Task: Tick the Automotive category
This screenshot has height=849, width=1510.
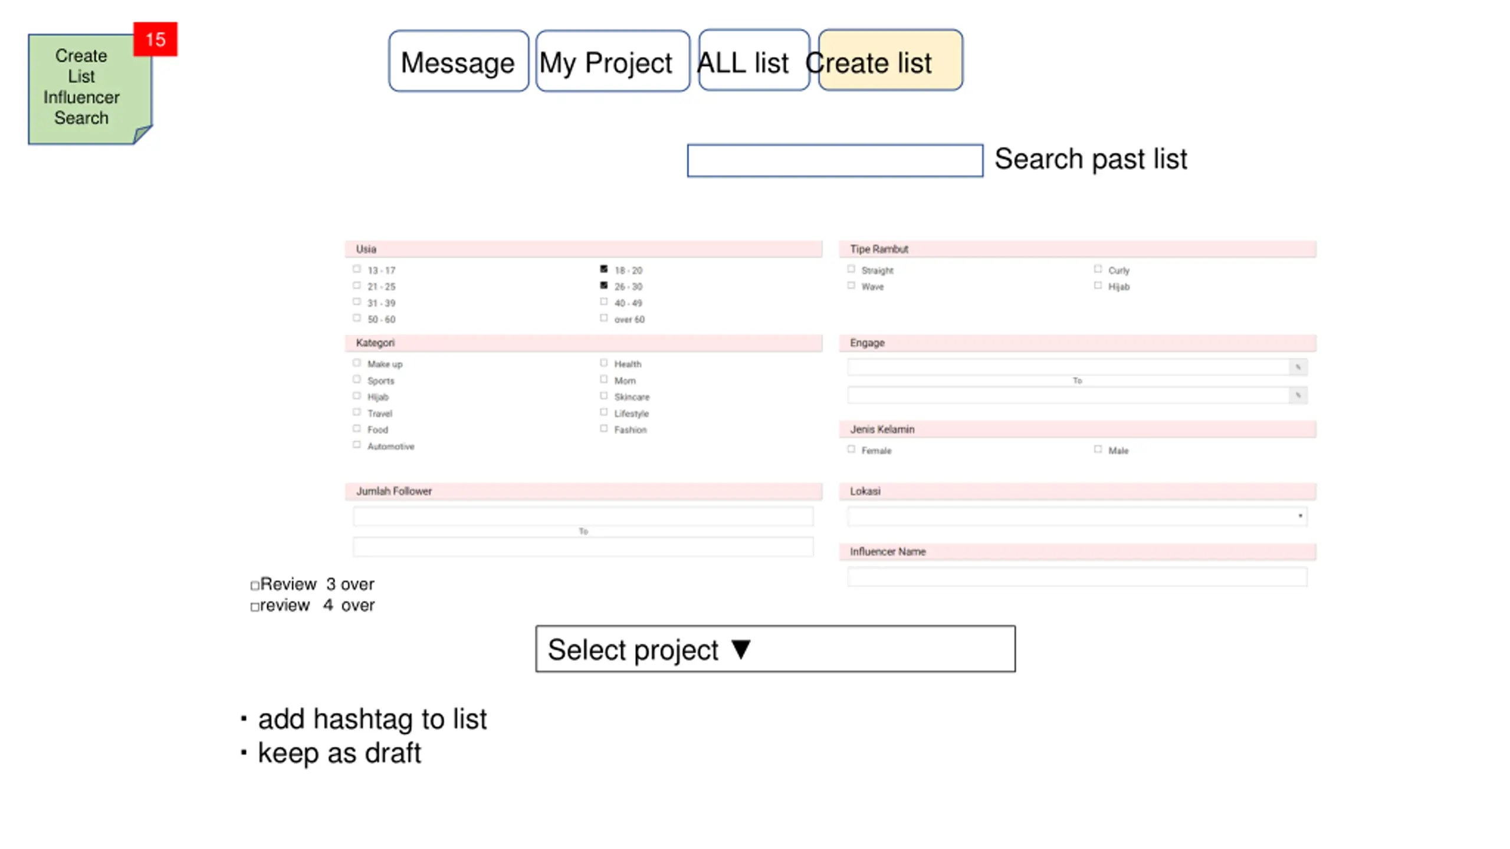Action: click(x=357, y=445)
